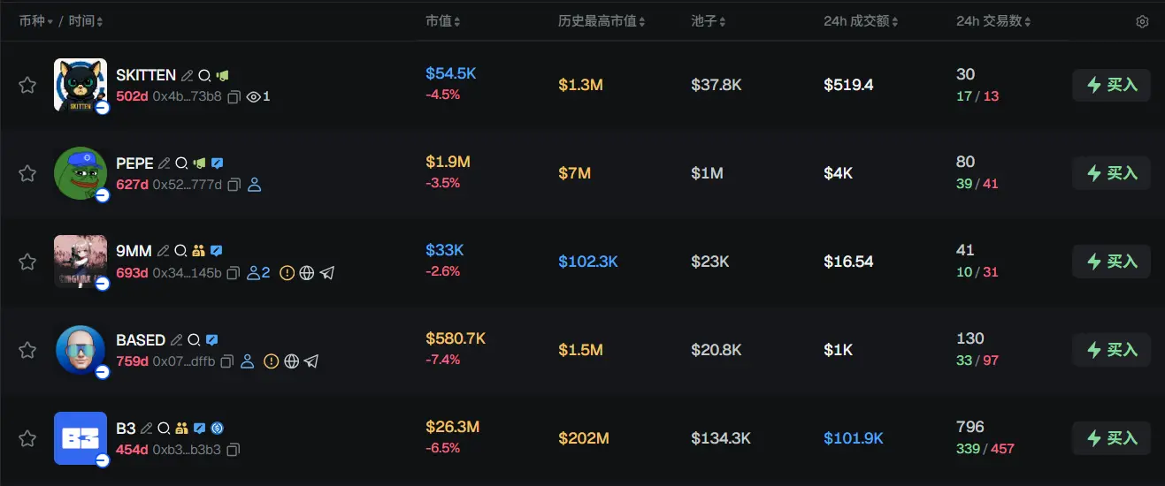Star SKITTEN as a favorite
Viewport: 1165px width, 486px height.
tap(27, 85)
